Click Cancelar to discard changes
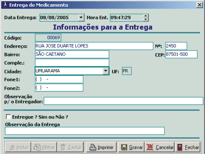The width and height of the screenshot is (205, 154). [160, 147]
